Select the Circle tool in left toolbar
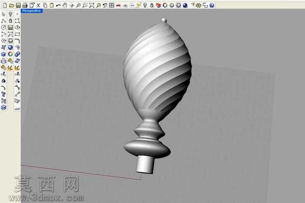The image size is (305, 203). pos(3,27)
